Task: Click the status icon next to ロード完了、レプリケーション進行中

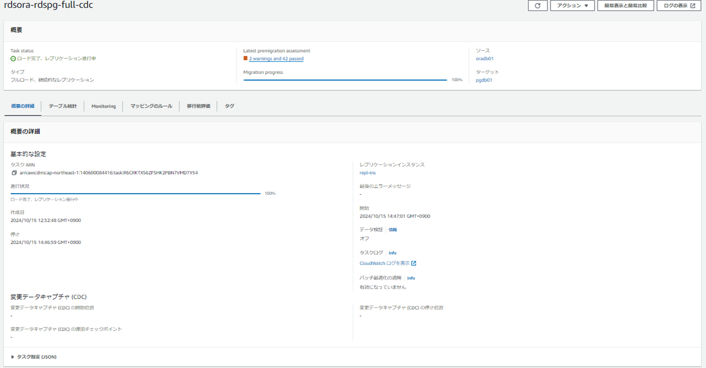Action: pos(13,58)
